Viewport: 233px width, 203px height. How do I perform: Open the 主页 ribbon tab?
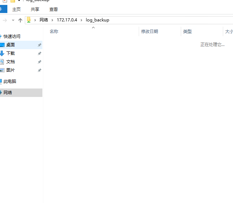(x=16, y=9)
